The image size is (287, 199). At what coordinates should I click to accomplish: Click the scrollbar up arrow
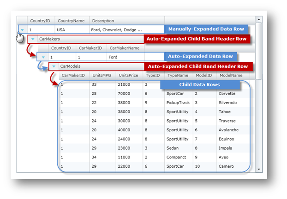(258, 20)
